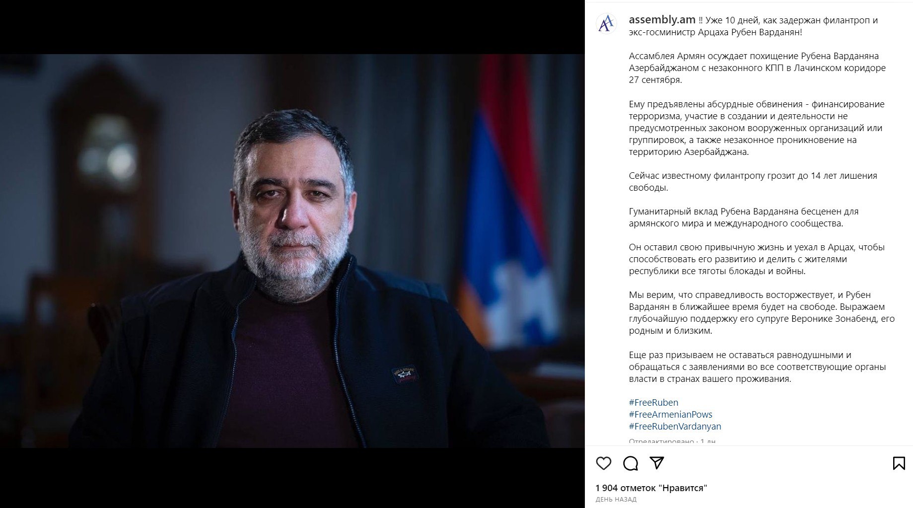Save post using bookmark icon
Screen dimensions: 913x508
pyautogui.click(x=899, y=463)
